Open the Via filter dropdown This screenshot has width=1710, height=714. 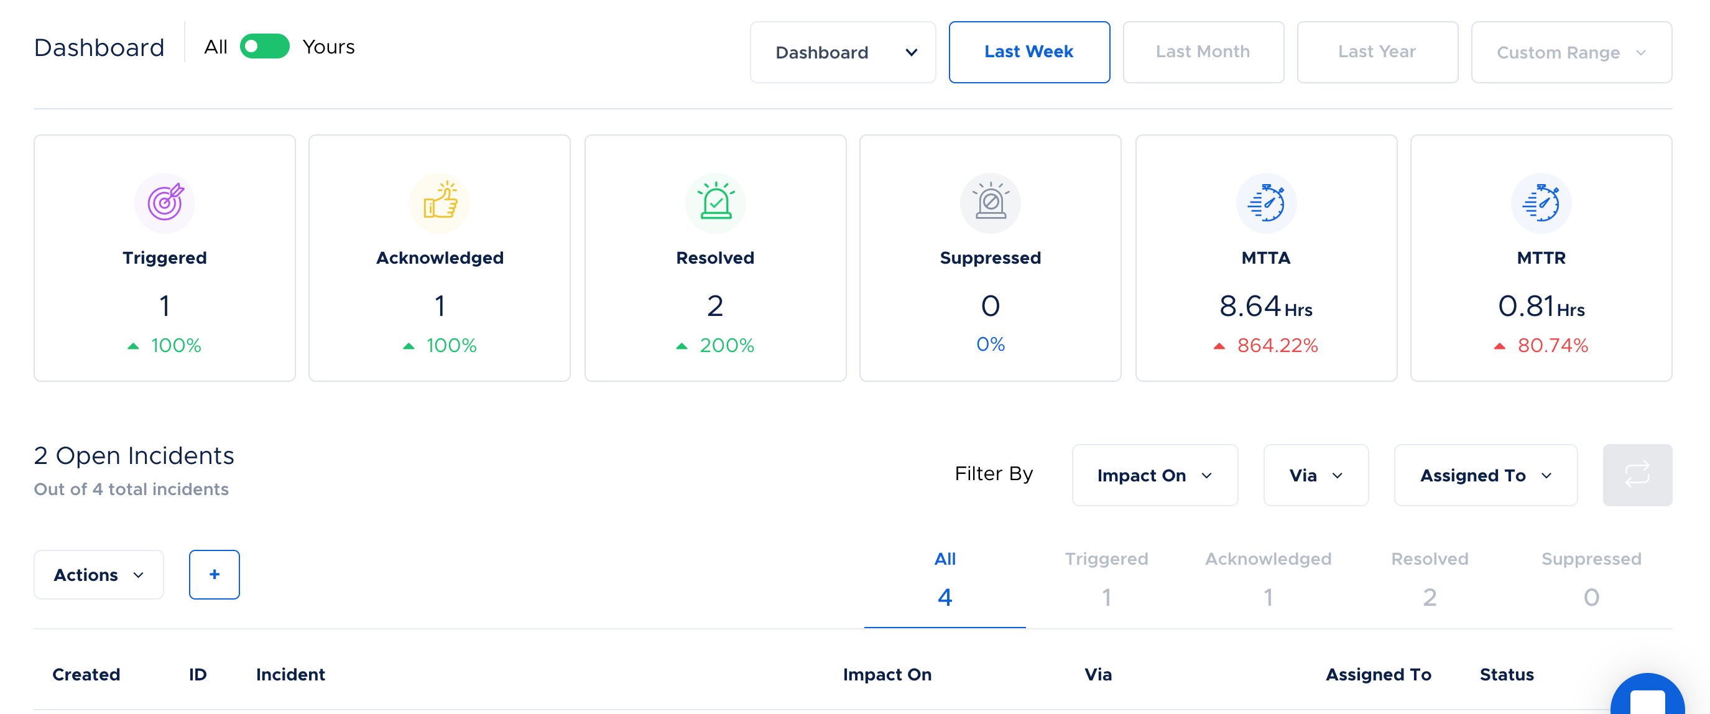(x=1315, y=475)
